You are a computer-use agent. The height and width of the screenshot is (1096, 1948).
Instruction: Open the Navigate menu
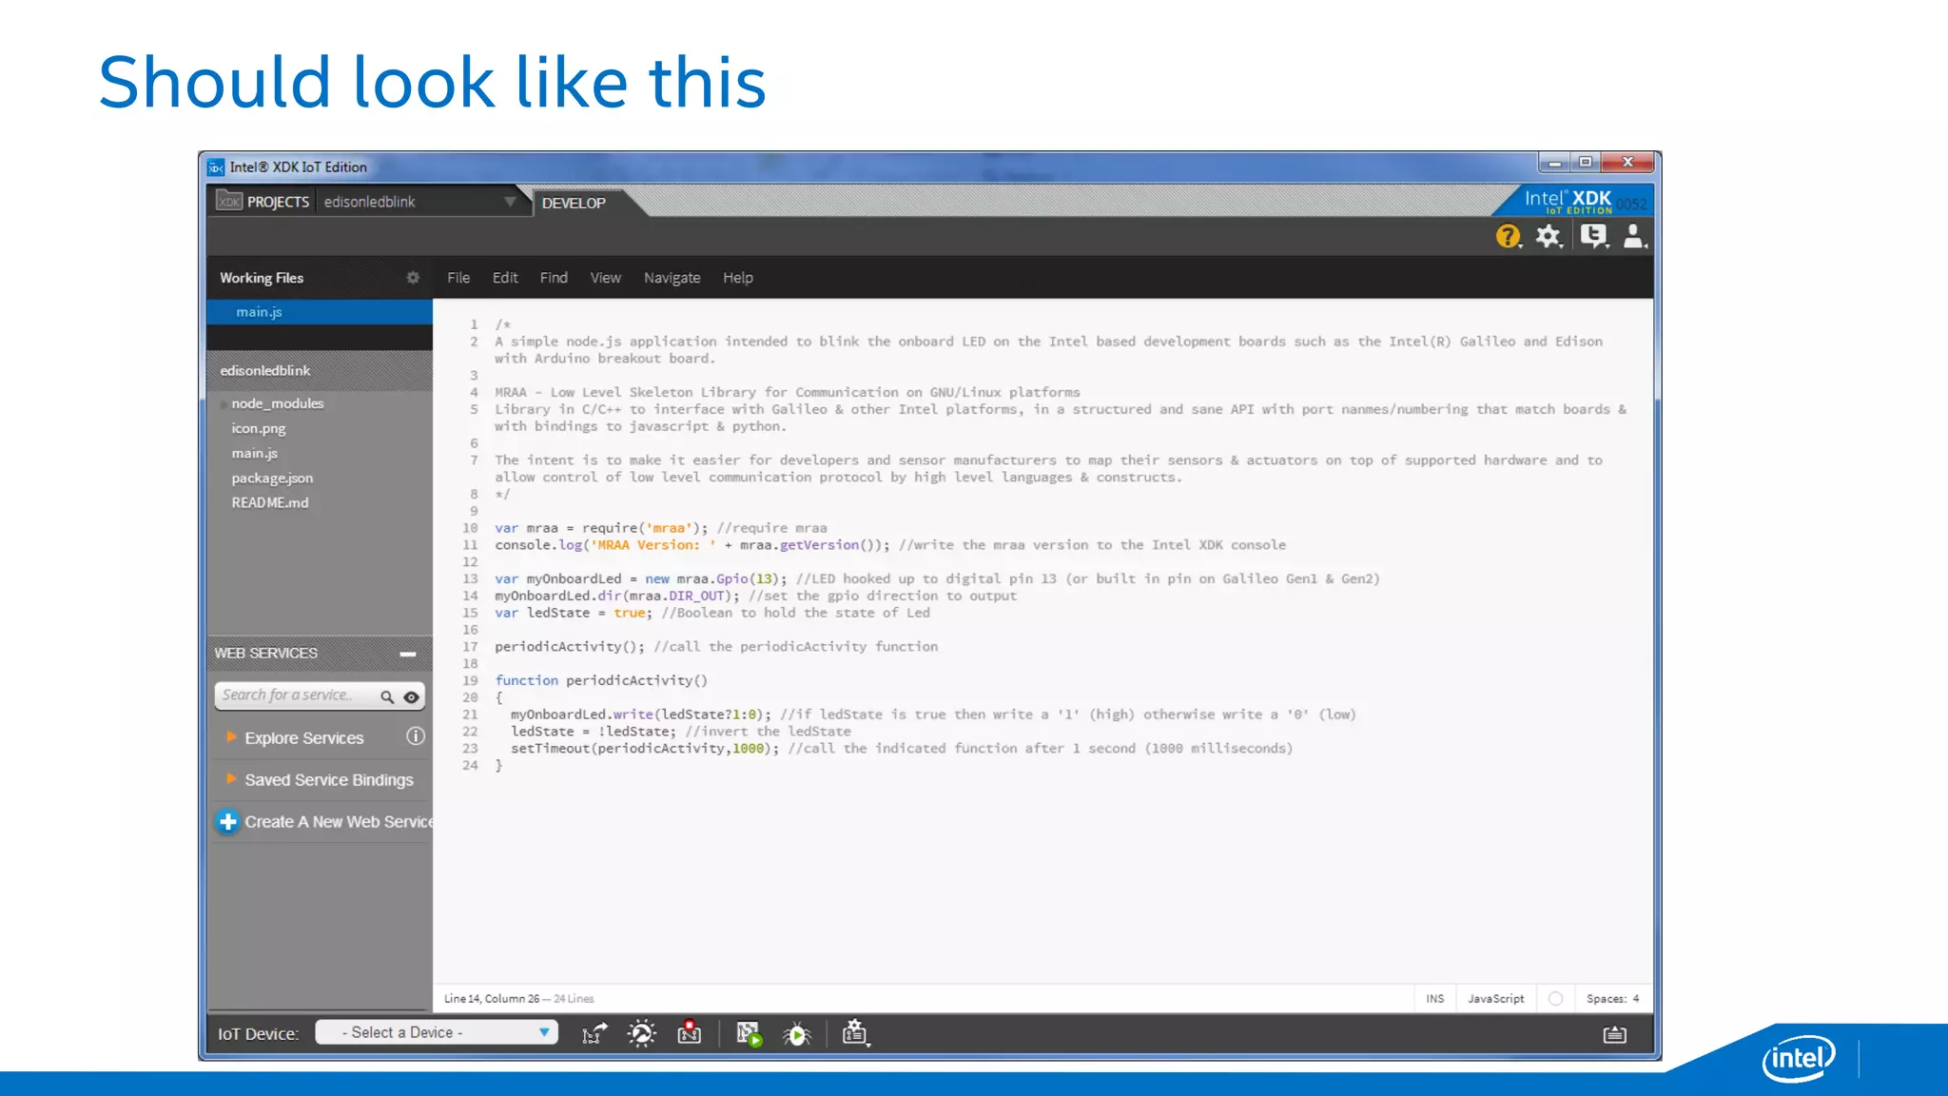tap(672, 278)
